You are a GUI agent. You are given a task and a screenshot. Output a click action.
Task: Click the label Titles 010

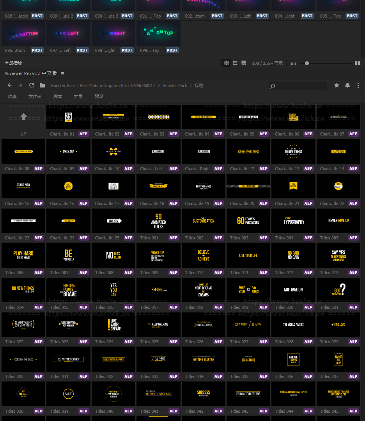pos(194,273)
